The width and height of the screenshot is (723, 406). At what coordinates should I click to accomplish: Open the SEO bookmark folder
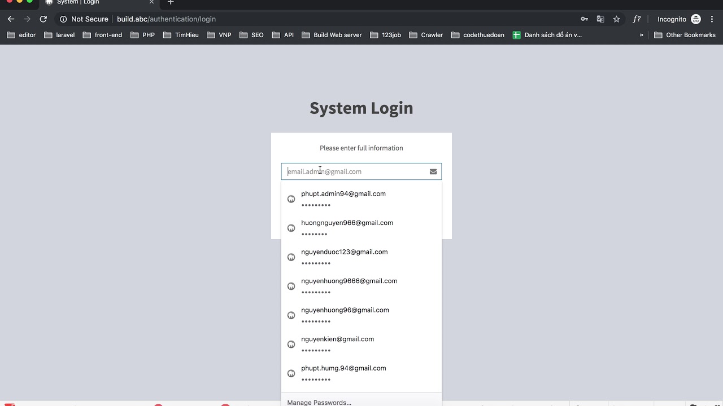click(251, 35)
